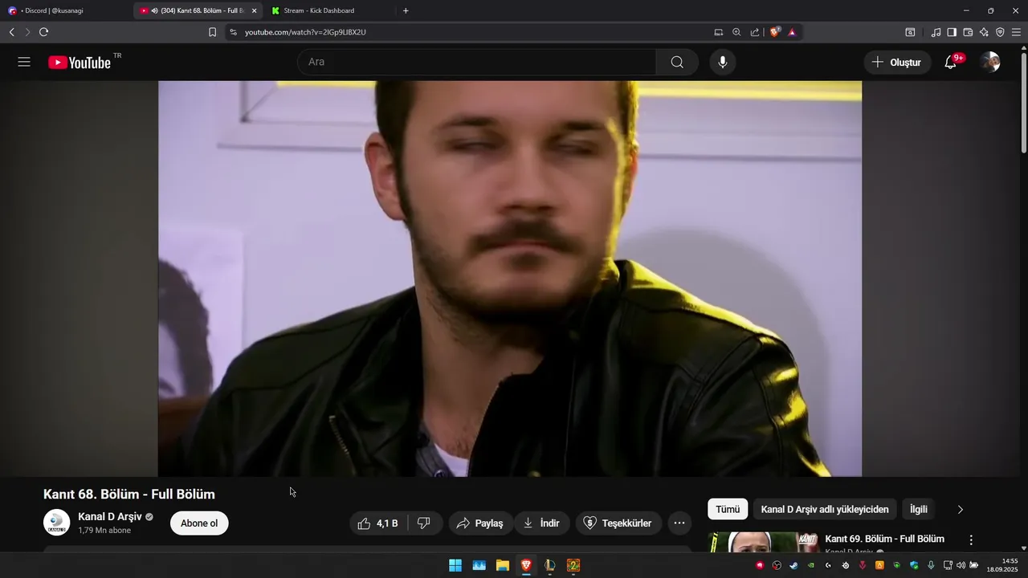Go back in browser history

(11, 32)
